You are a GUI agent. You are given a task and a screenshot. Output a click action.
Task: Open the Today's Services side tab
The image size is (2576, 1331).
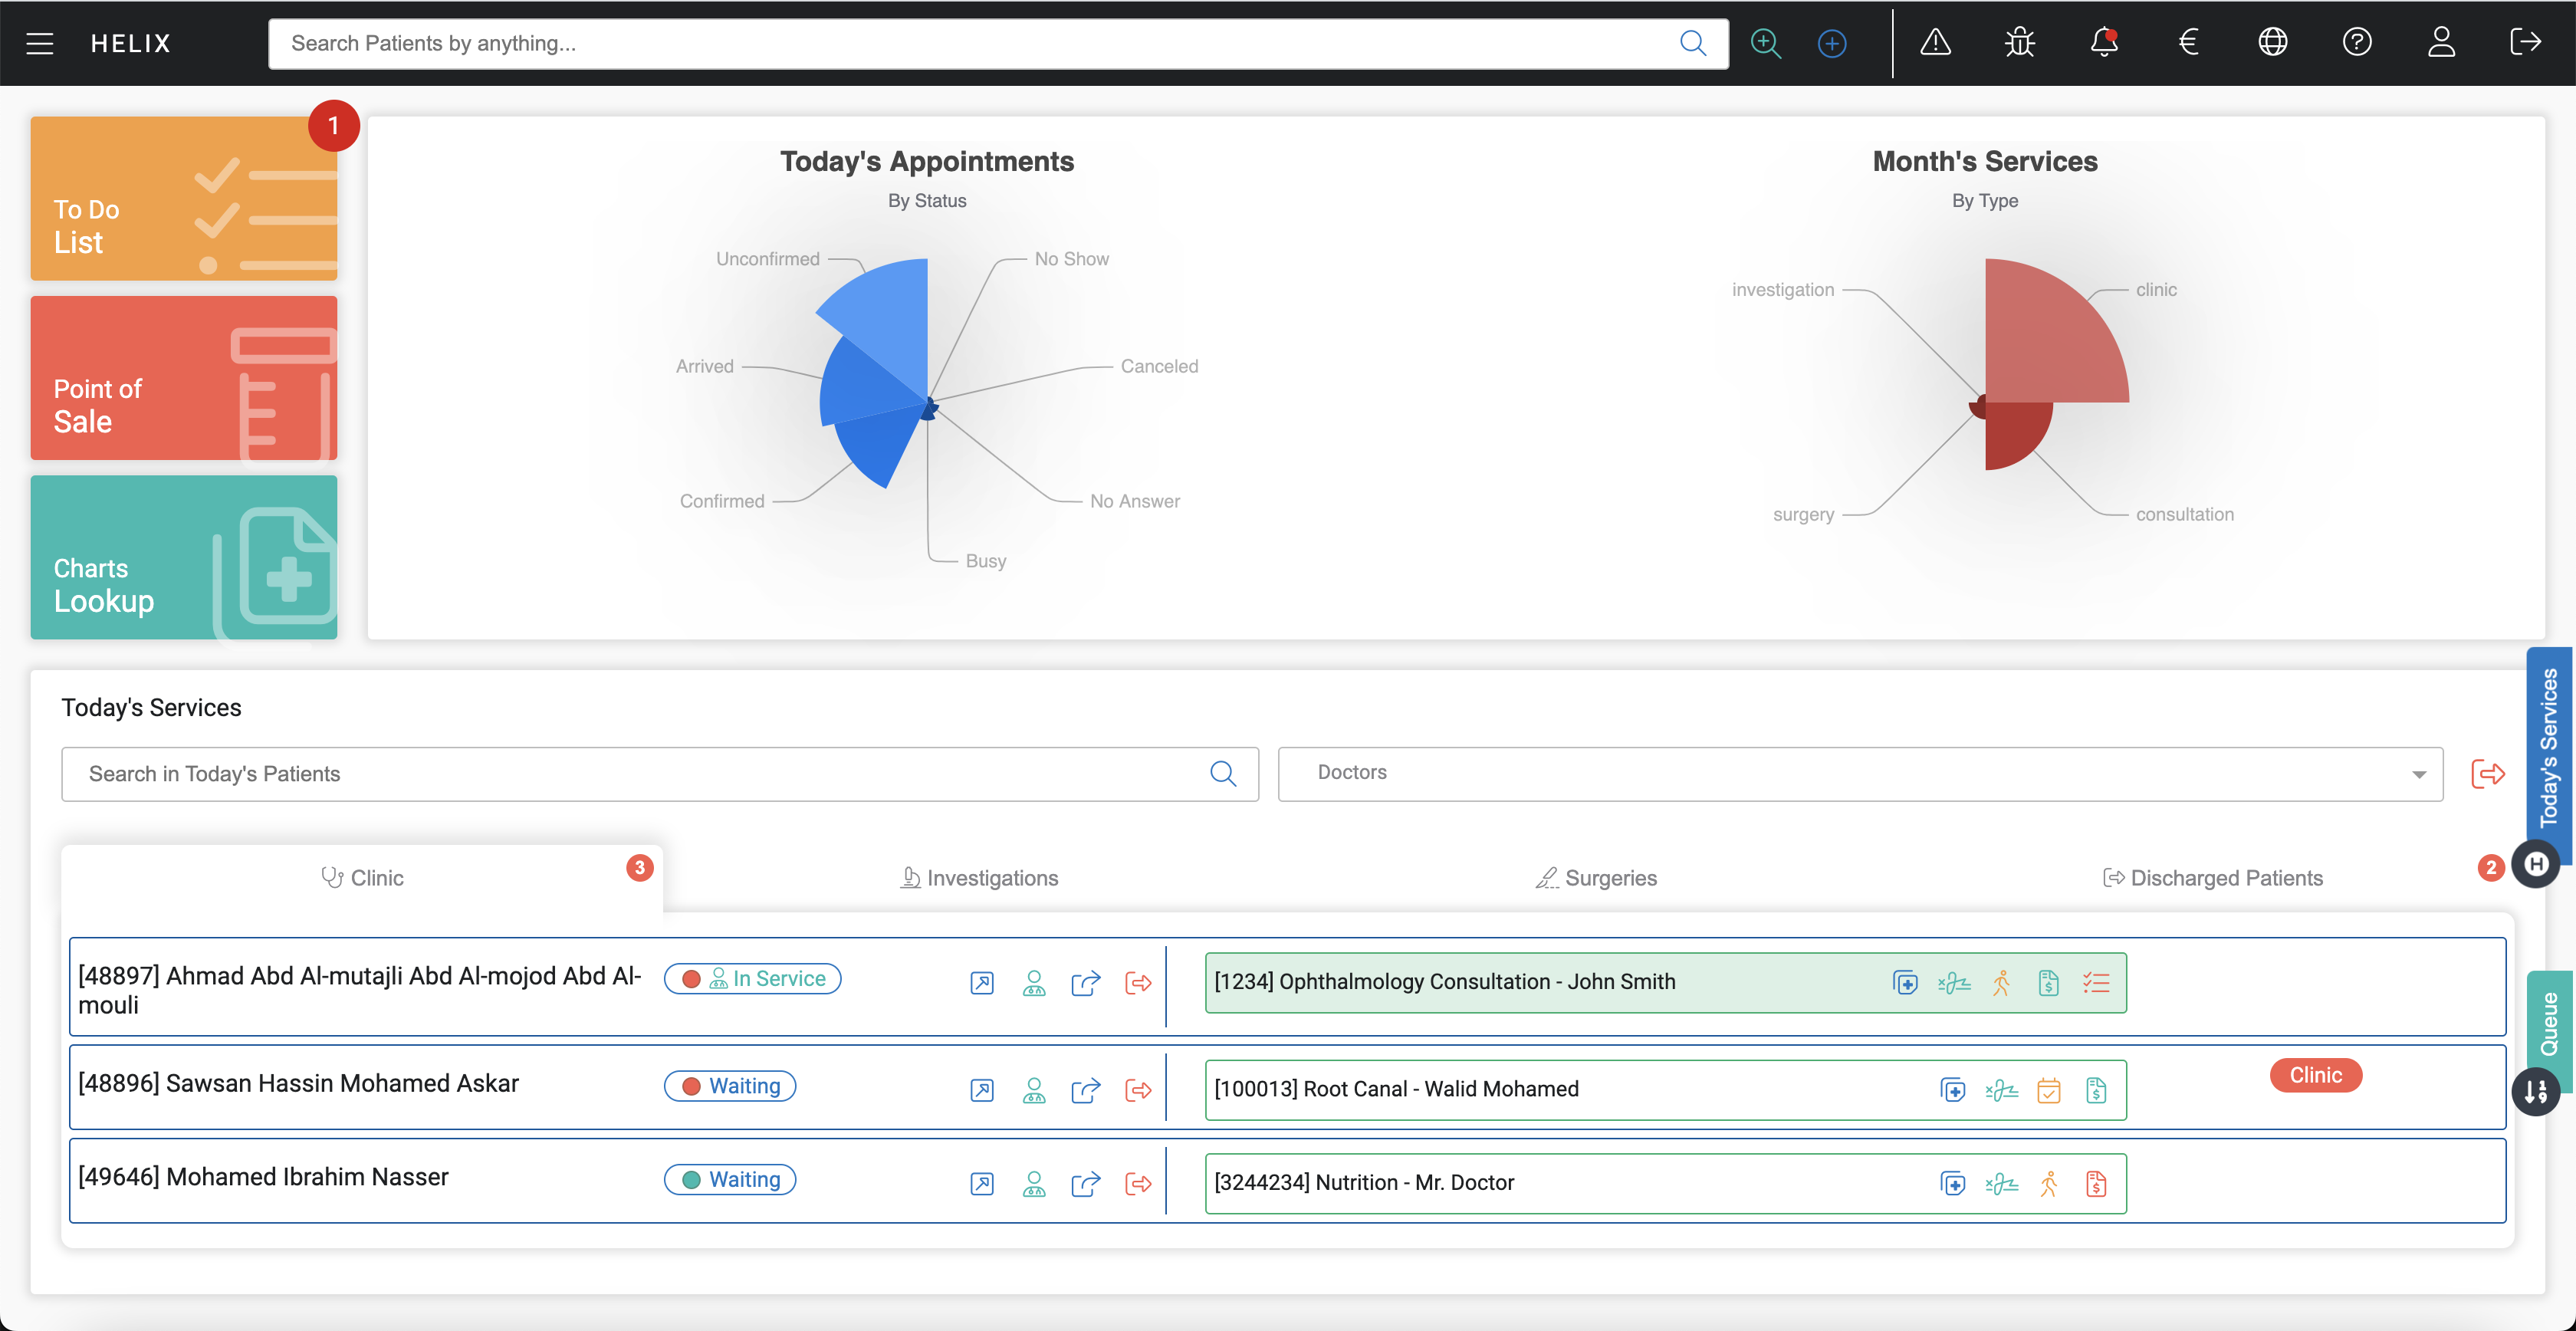tap(2549, 747)
